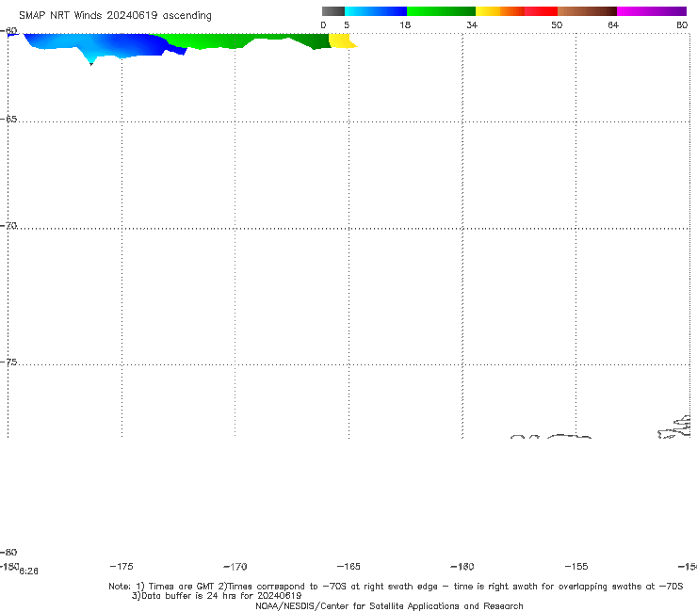Click the "34" color bar label
The height and width of the screenshot is (612, 697).
pyautogui.click(x=472, y=24)
